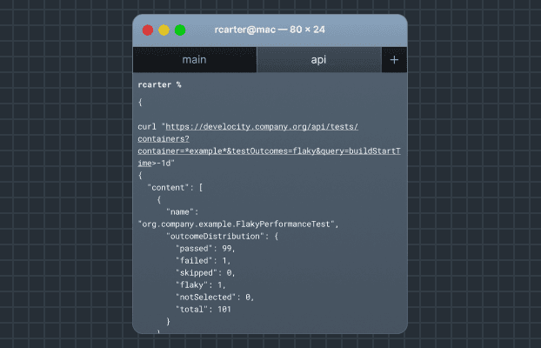This screenshot has height=348, width=541.
Task: Click the "passed": 99 line
Action: point(205,248)
